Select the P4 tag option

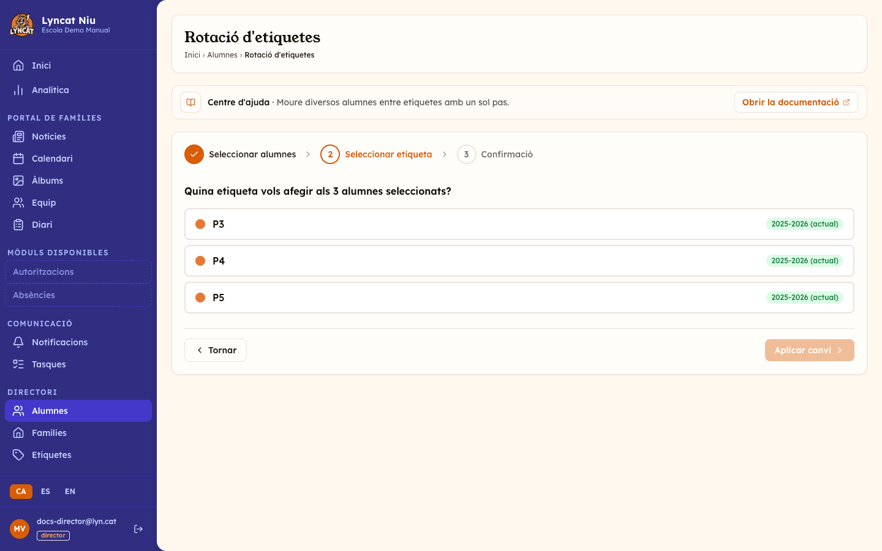[x=519, y=261]
